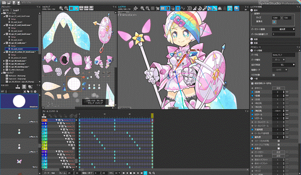
Task: Click the layout center crosshair icon
Action: (x=135, y=8)
